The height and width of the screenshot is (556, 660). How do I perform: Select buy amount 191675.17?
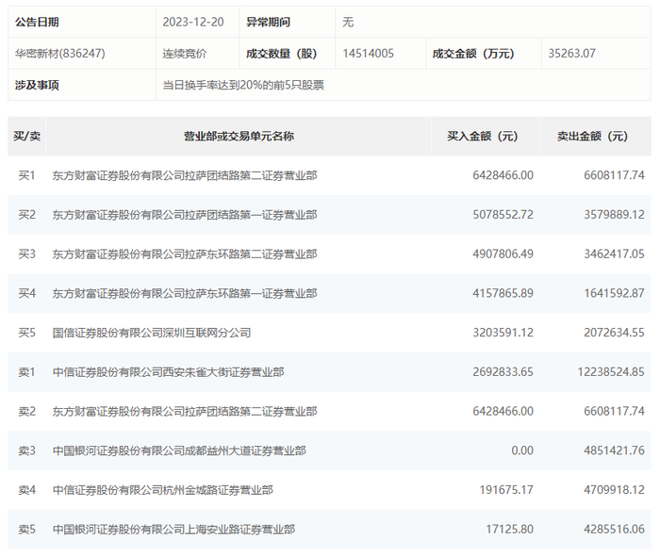point(506,490)
